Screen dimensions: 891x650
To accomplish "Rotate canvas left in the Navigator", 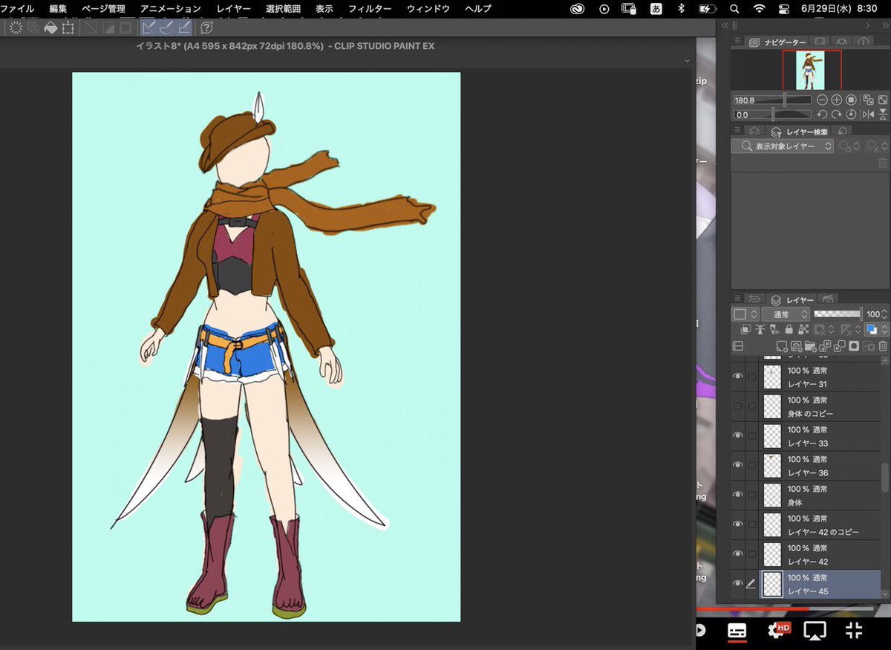I will [822, 114].
